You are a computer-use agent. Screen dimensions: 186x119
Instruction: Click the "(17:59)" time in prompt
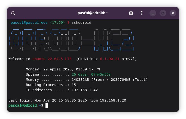point(57,23)
